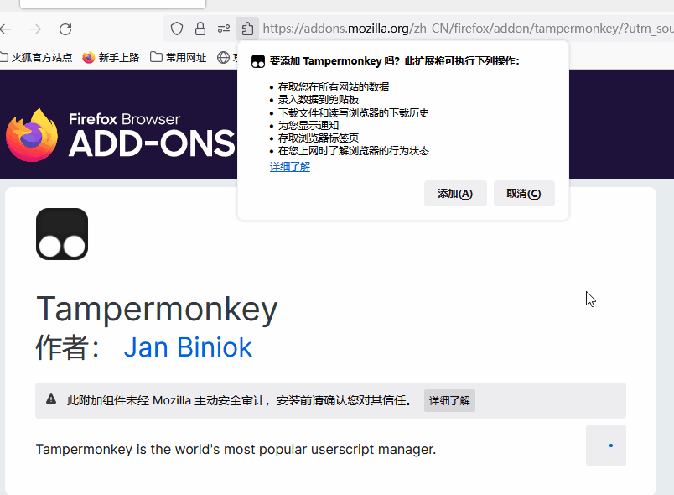Viewport: 674px width, 495px height.
Task: Open the shield tracking protection icon
Action: [177, 29]
